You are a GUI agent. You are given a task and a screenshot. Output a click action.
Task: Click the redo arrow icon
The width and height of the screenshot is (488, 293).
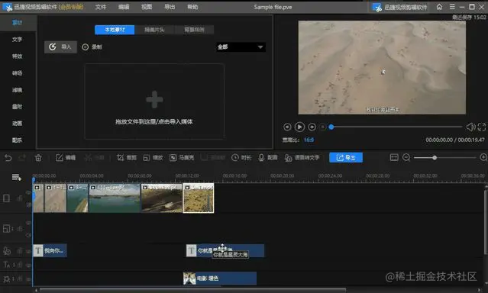[22, 158]
